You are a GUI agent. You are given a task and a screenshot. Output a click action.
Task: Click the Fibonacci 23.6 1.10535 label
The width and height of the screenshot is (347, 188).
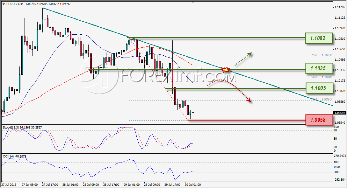(x=322, y=55)
